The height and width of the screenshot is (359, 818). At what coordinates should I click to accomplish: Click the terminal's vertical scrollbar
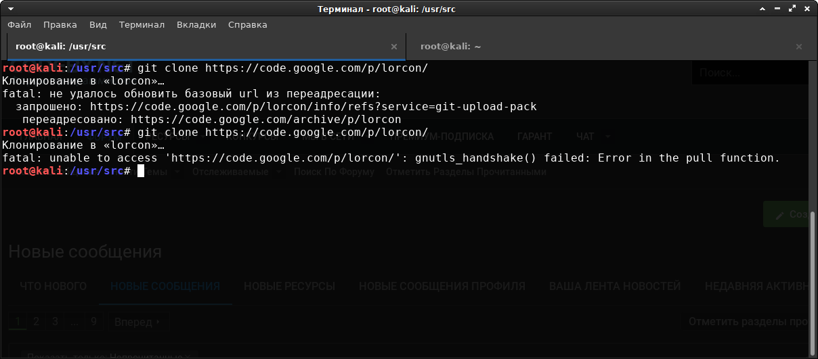[813, 270]
